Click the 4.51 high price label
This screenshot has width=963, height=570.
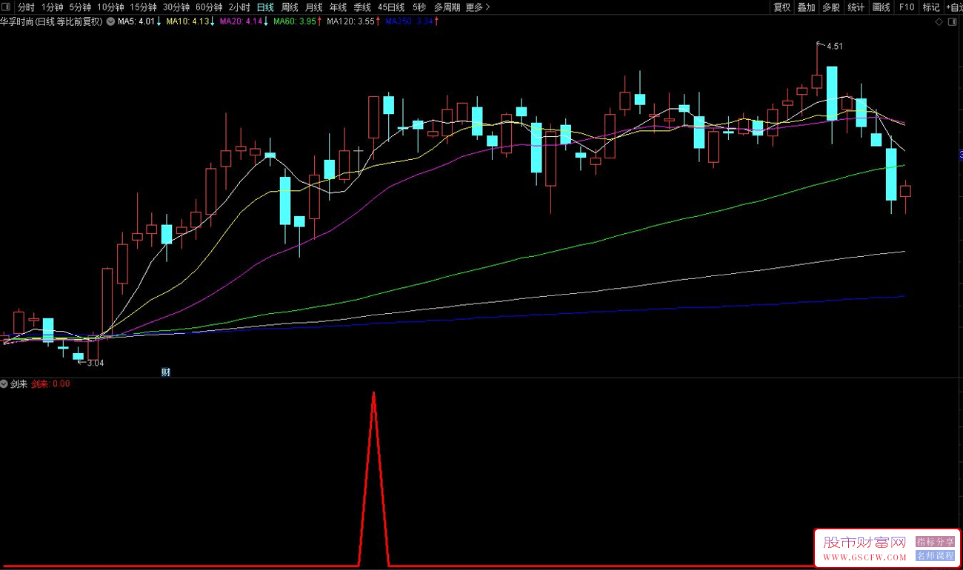(x=834, y=46)
